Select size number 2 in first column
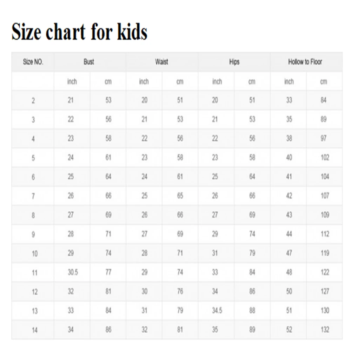351x351 pixels. pyautogui.click(x=33, y=101)
